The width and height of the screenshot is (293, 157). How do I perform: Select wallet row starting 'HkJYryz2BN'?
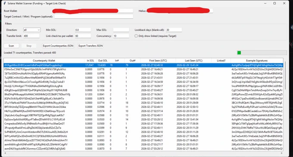143,111
